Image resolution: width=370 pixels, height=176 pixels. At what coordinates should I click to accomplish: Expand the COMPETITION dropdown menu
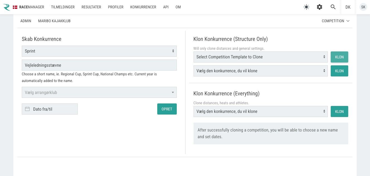coord(335,21)
